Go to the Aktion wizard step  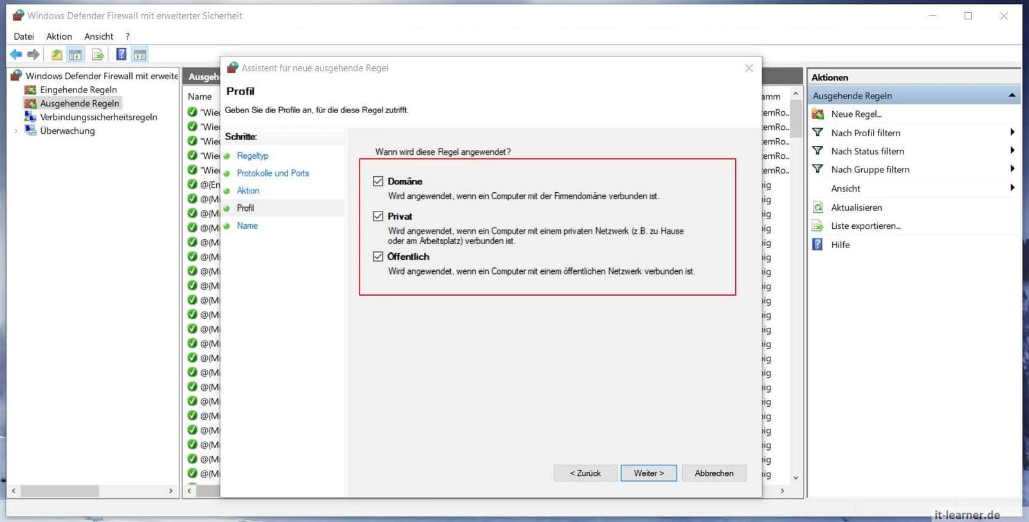(x=248, y=190)
